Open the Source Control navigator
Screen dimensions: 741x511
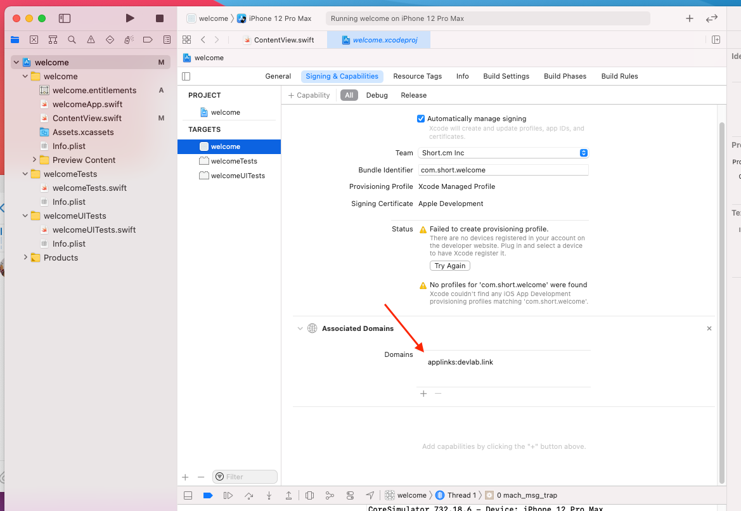click(x=34, y=40)
